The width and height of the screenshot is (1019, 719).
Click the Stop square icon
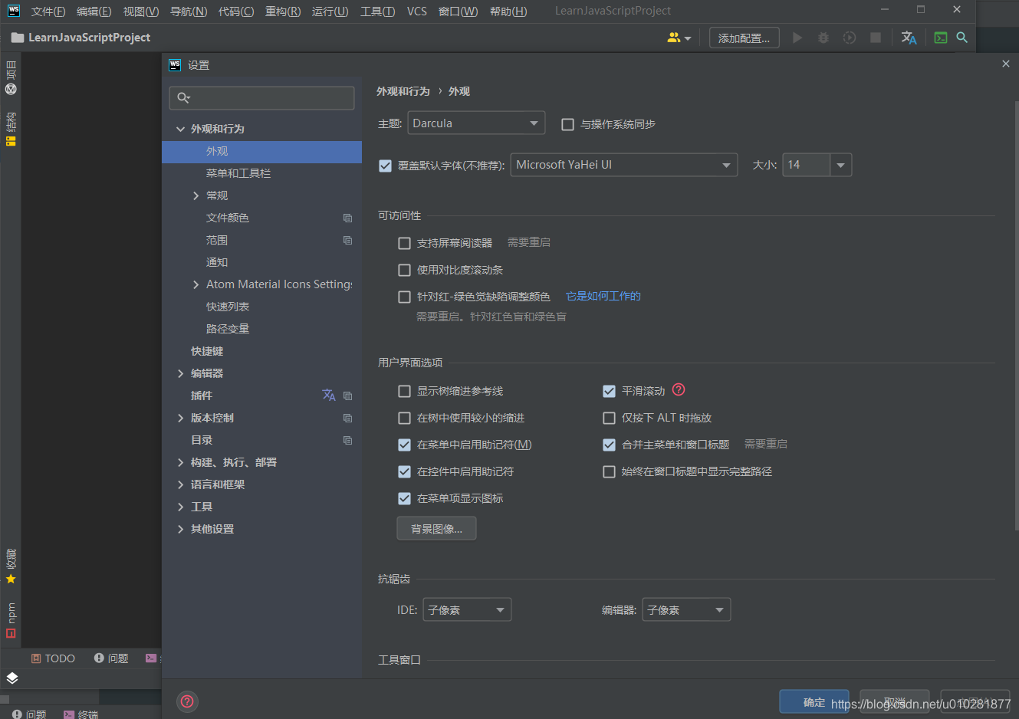[x=876, y=38]
